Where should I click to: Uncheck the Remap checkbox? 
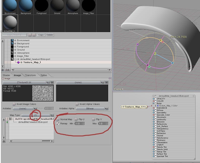(x=58, y=123)
